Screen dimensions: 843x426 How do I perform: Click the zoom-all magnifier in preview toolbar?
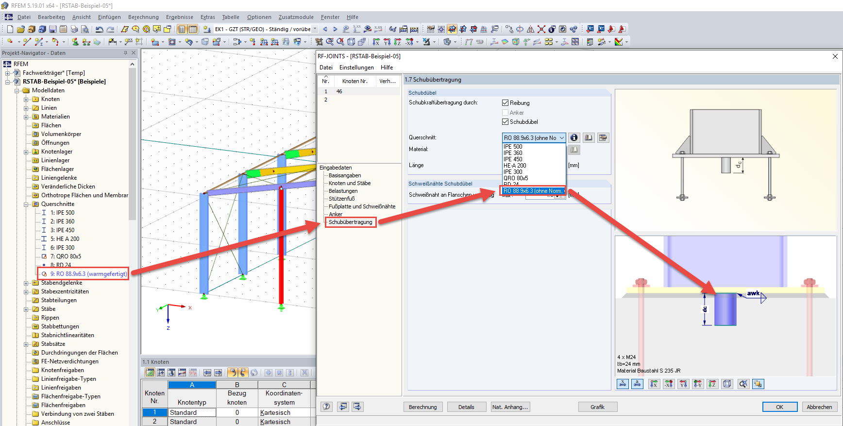tap(743, 384)
